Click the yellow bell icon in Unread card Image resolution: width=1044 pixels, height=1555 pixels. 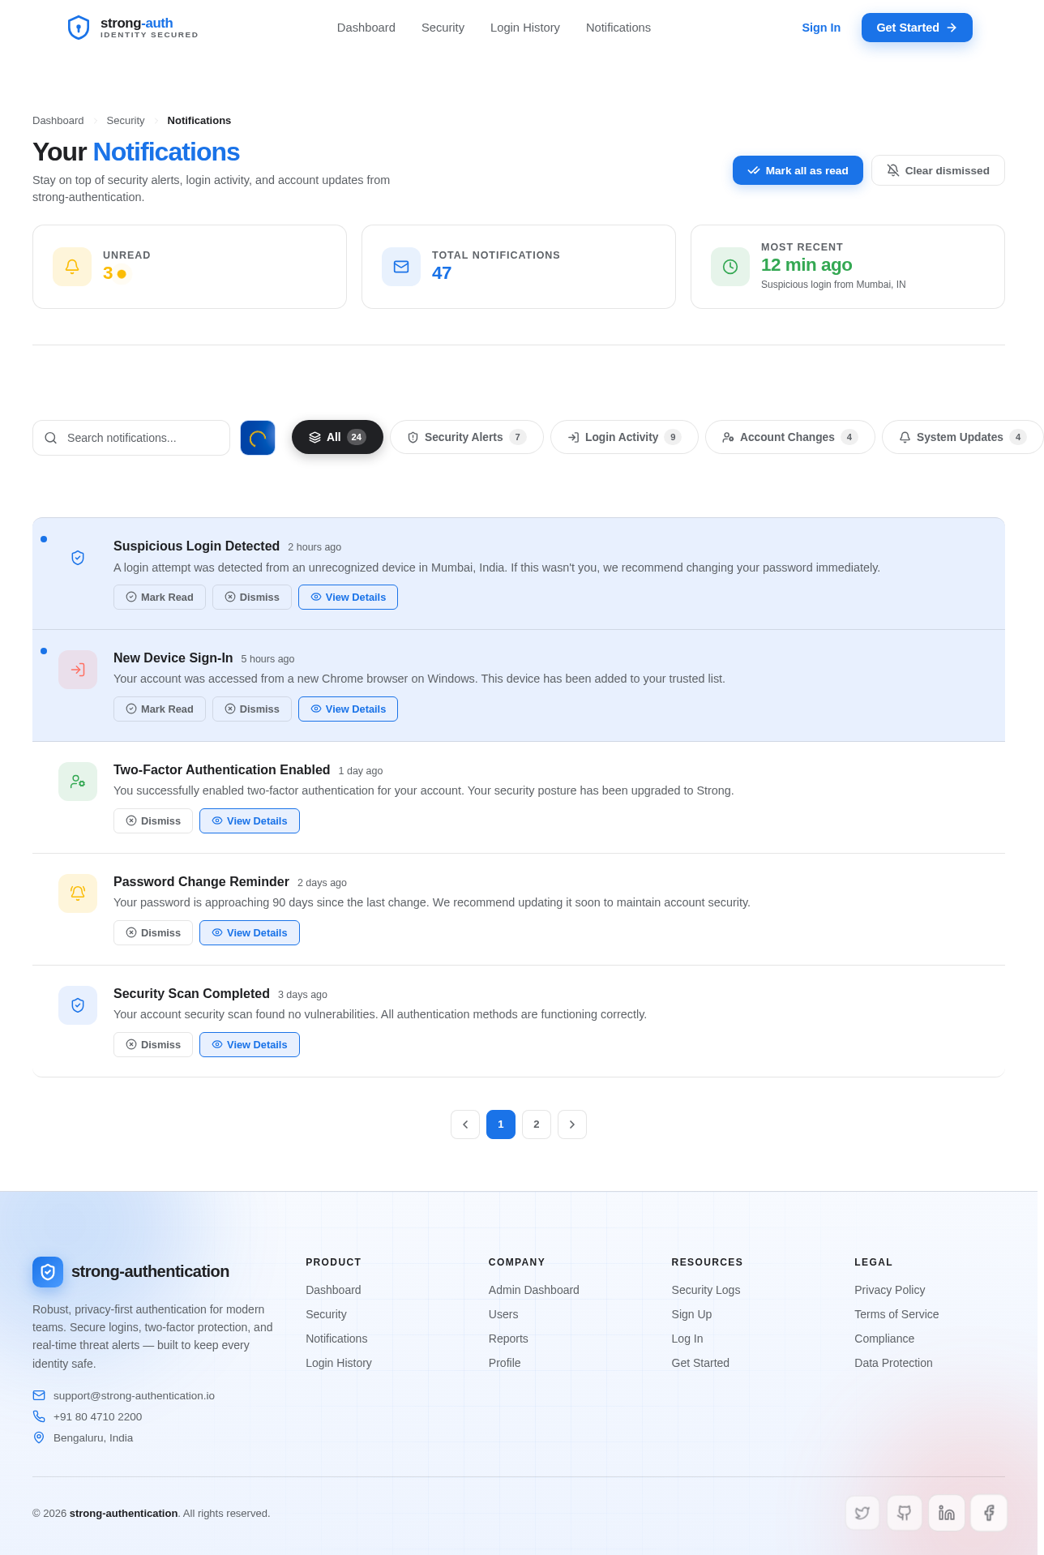(72, 267)
